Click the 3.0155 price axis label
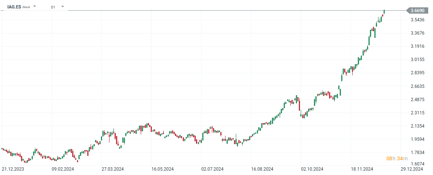The width and height of the screenshot is (433, 175). 418,60
